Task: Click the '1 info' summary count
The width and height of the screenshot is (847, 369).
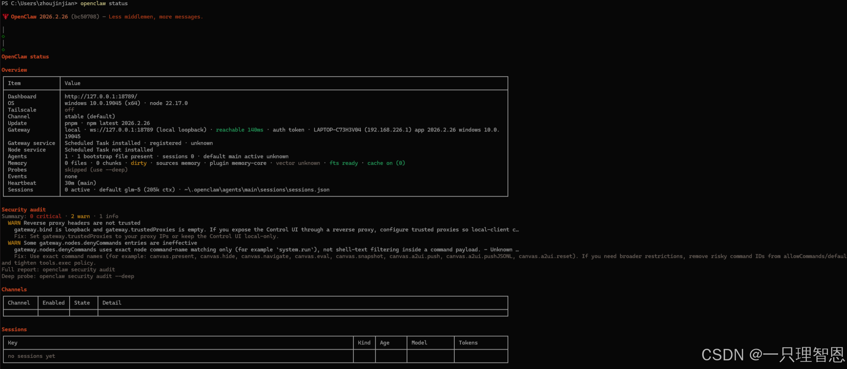Action: pos(108,216)
